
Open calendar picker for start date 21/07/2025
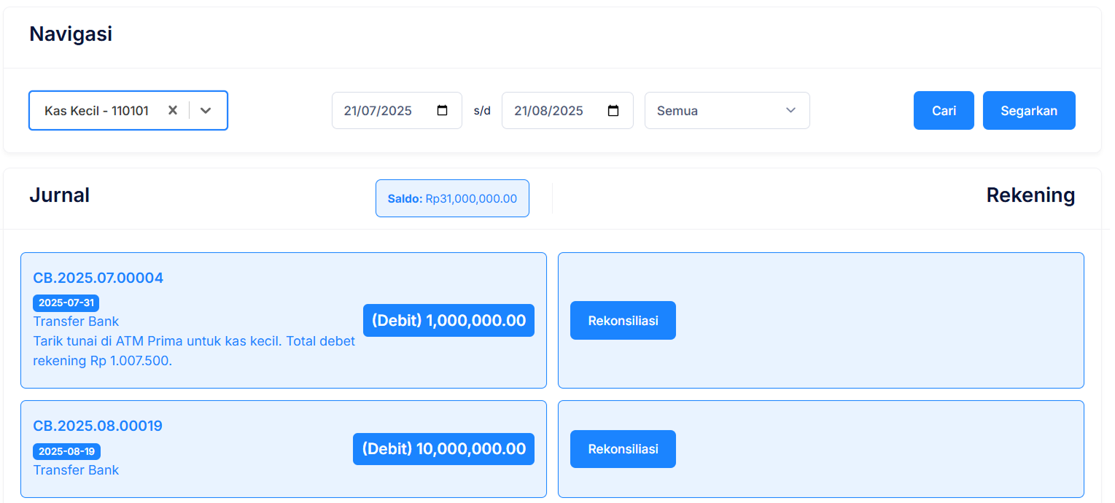pyautogui.click(x=442, y=111)
